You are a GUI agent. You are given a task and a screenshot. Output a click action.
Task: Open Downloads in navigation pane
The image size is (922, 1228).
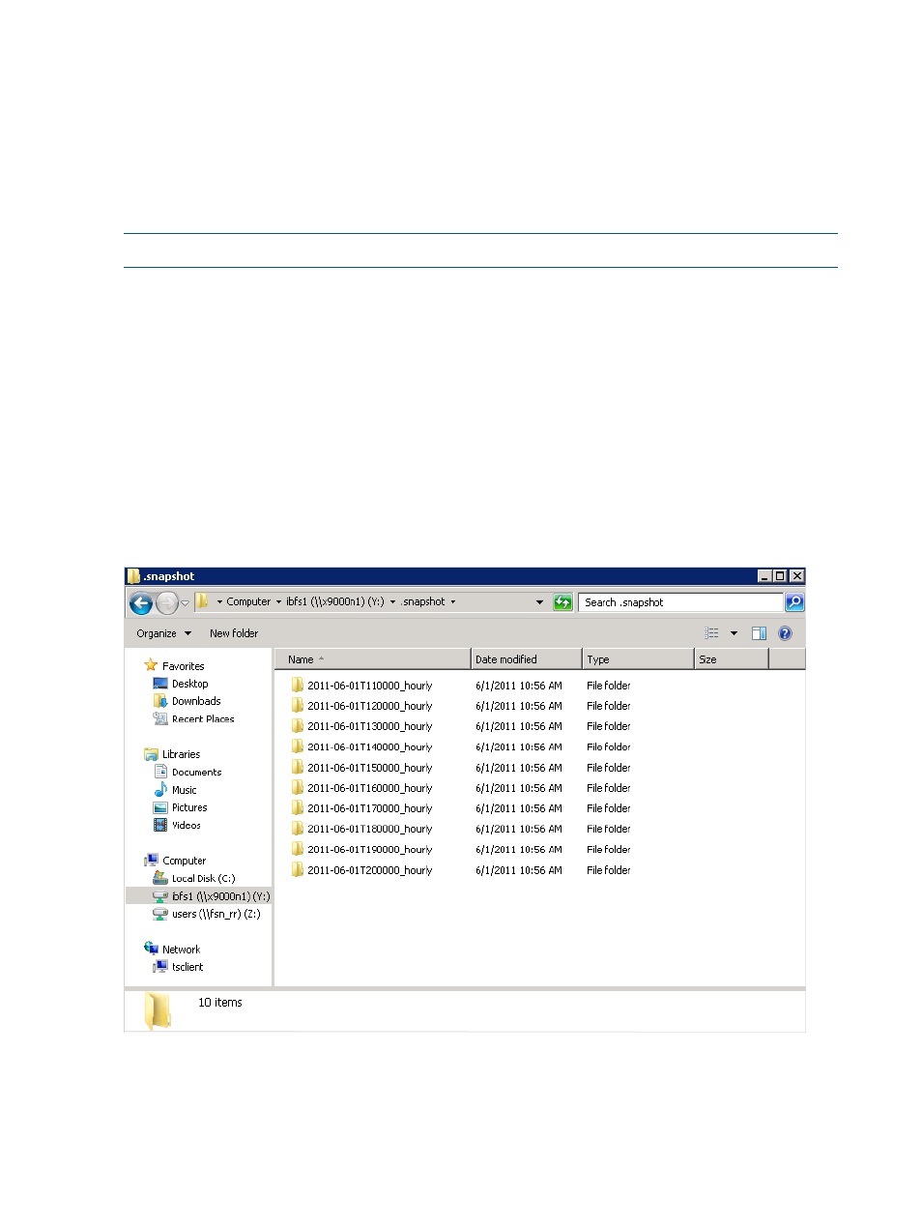pos(196,701)
